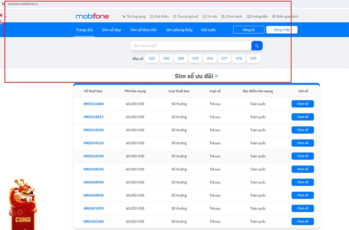Select prefix 090
The image size is (349, 230).
click(x=166, y=58)
